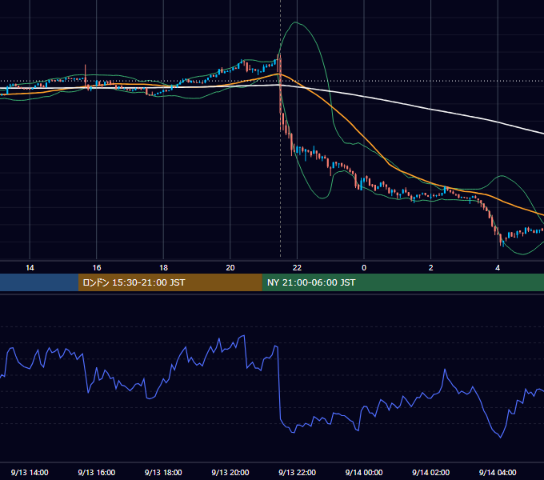Click the '9/14 02:00' label on lower axis

[430, 472]
